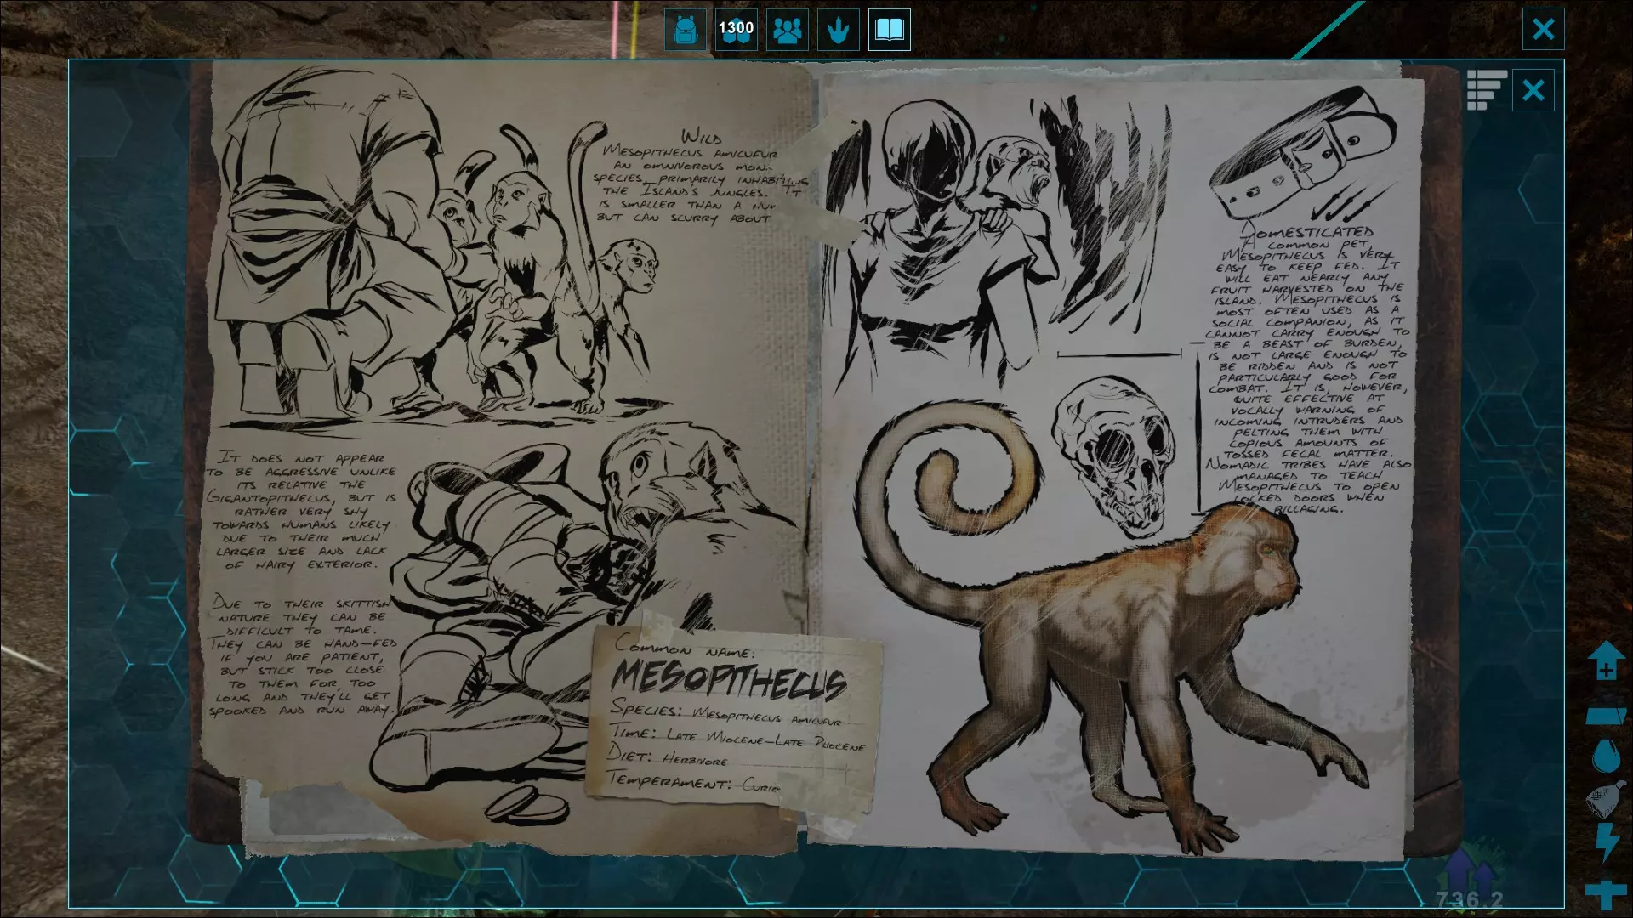Click the meat food status icon

point(1605,799)
